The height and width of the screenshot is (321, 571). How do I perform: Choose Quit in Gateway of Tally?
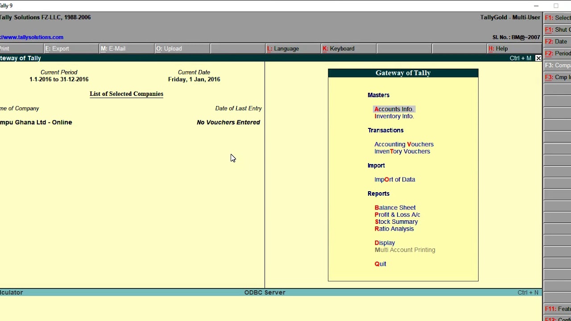pos(380,264)
